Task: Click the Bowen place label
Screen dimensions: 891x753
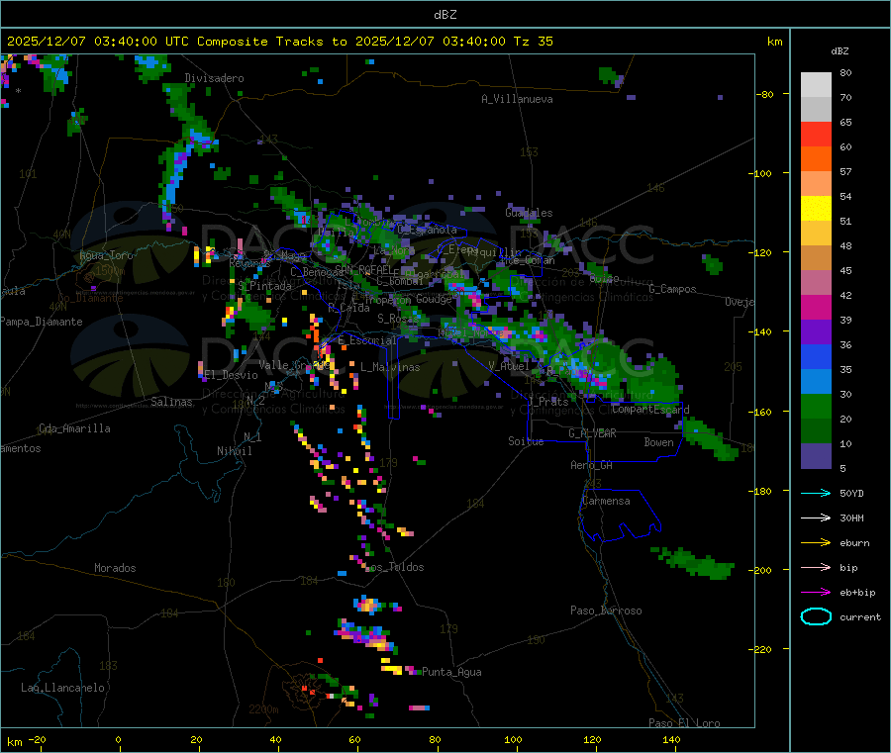Action: click(x=658, y=442)
